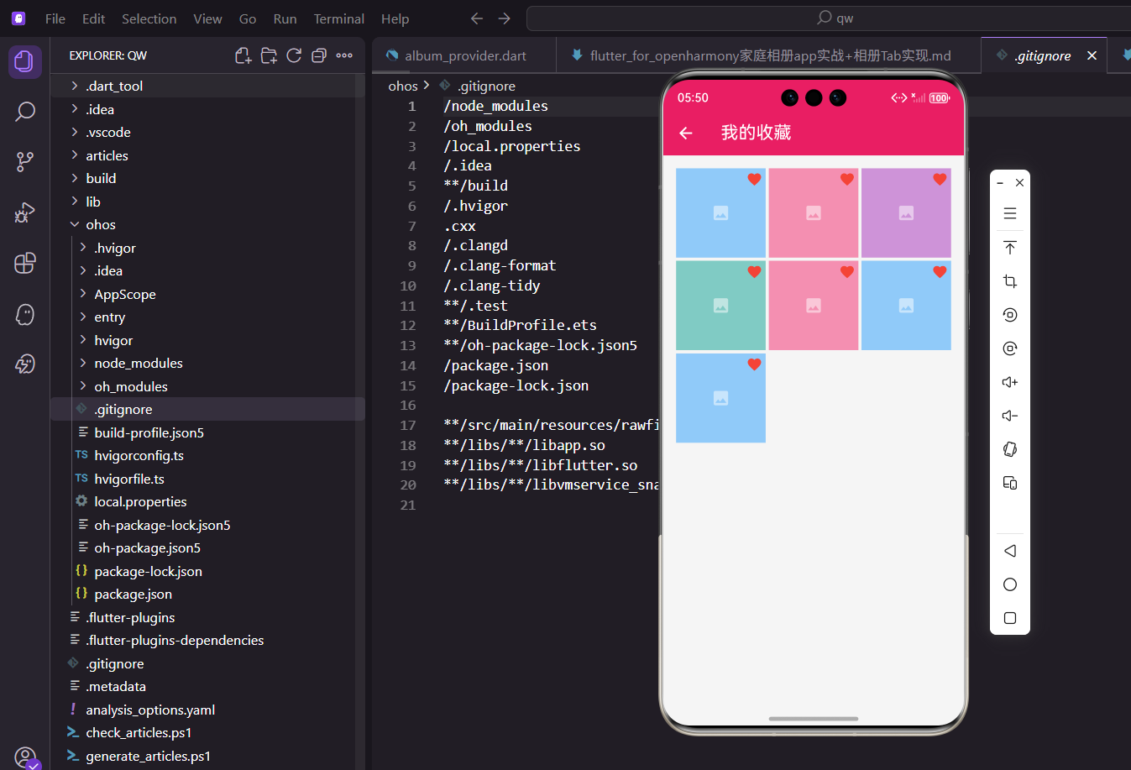Tap the back arrow in 我的收藏 header
Image resolution: width=1131 pixels, height=770 pixels.
(x=686, y=133)
